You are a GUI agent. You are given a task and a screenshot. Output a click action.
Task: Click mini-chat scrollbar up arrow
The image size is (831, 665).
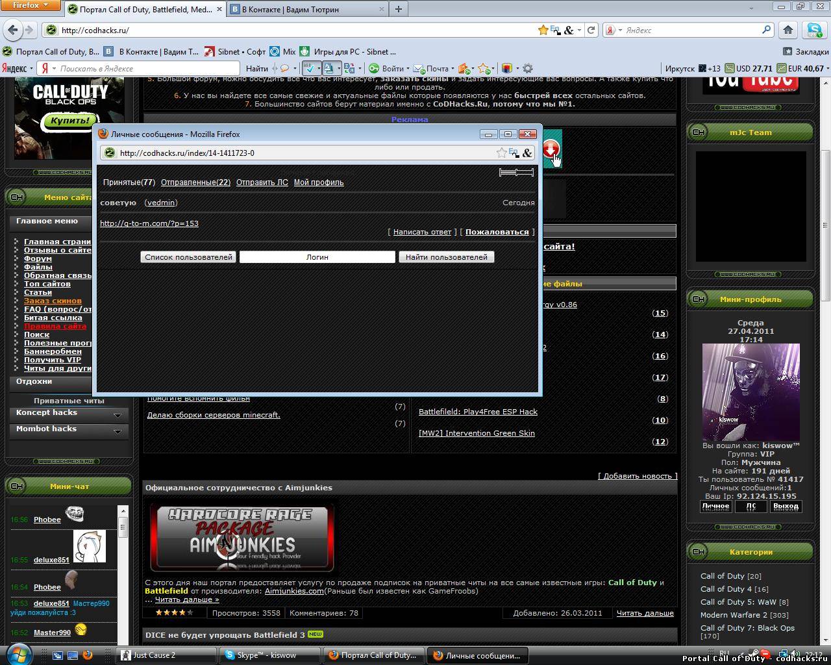(x=122, y=512)
